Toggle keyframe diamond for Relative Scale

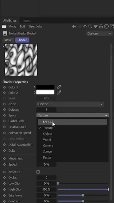[4, 127]
